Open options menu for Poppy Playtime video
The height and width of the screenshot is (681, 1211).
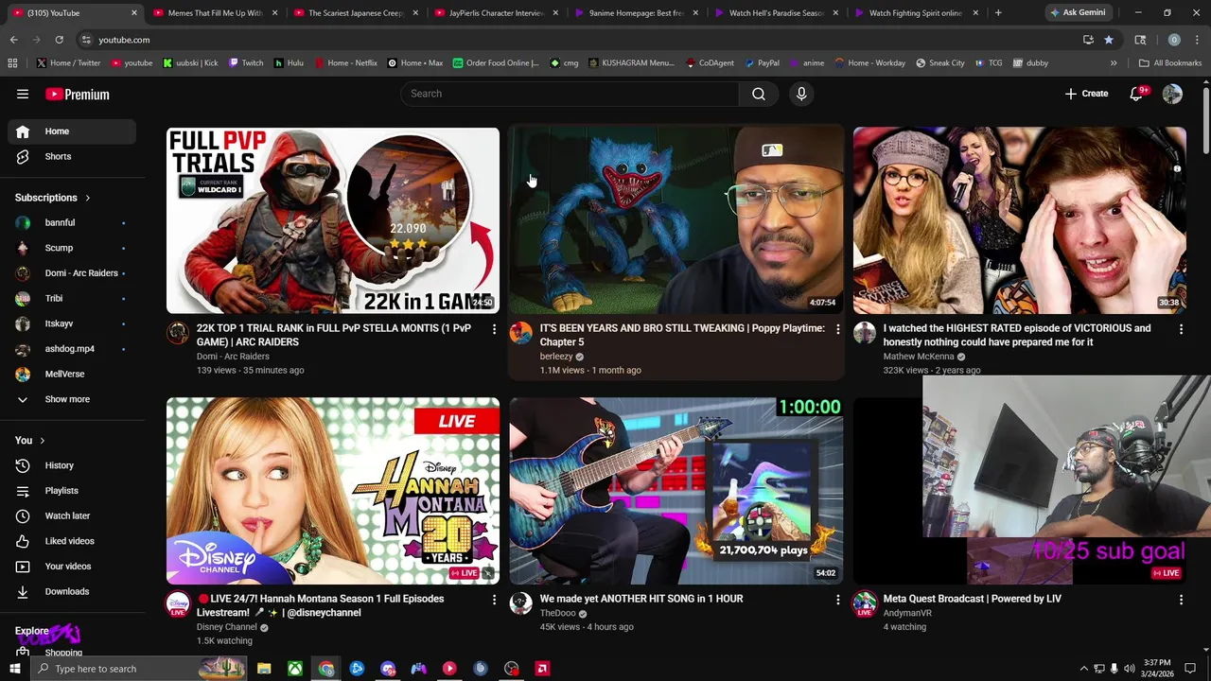pyautogui.click(x=837, y=329)
